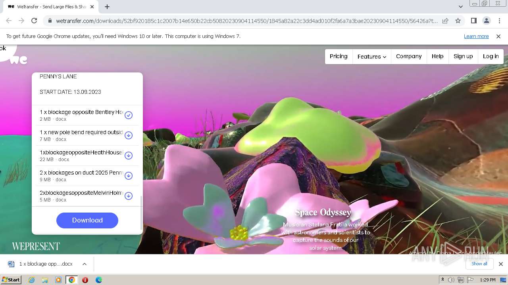508x285 pixels.
Task: Click Learn more link about Chrome updates
Action: (x=476, y=36)
